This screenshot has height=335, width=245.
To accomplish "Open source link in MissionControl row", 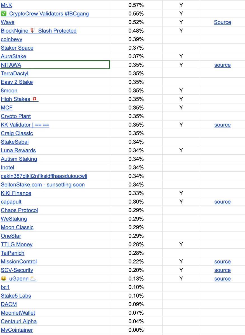I will (x=222, y=262).
